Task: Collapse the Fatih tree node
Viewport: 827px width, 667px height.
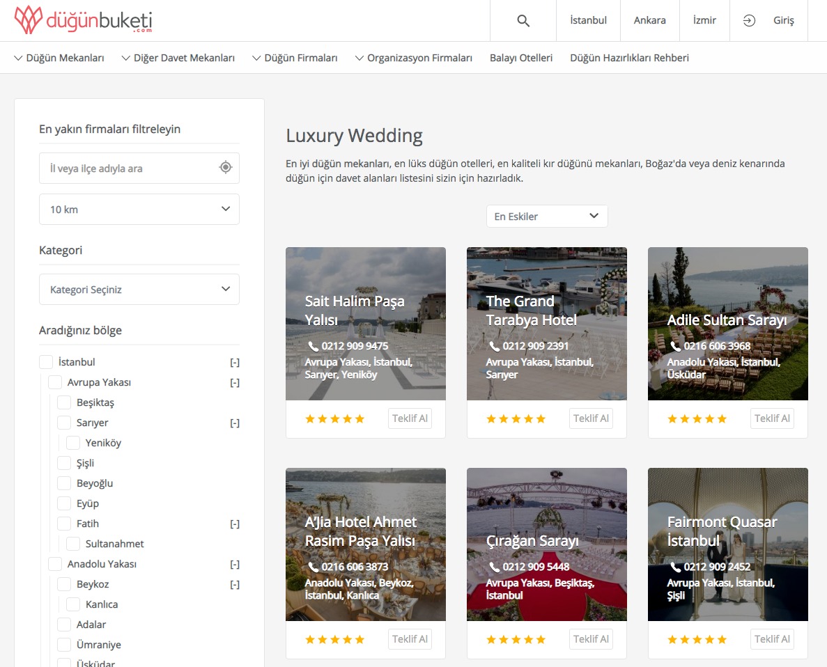Action: click(235, 524)
